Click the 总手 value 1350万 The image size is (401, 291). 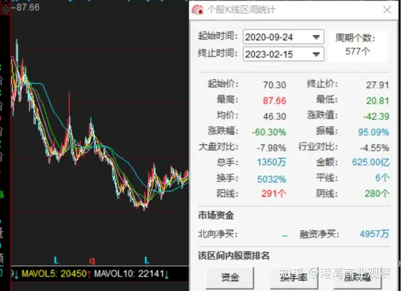coord(272,162)
